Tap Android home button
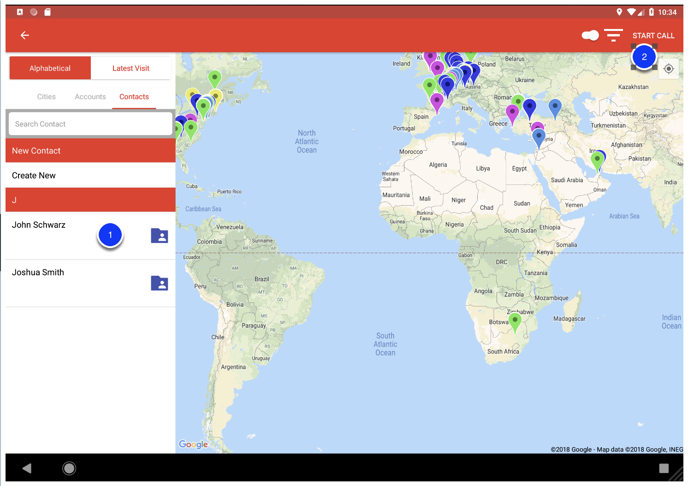688x486 pixels. 69,468
